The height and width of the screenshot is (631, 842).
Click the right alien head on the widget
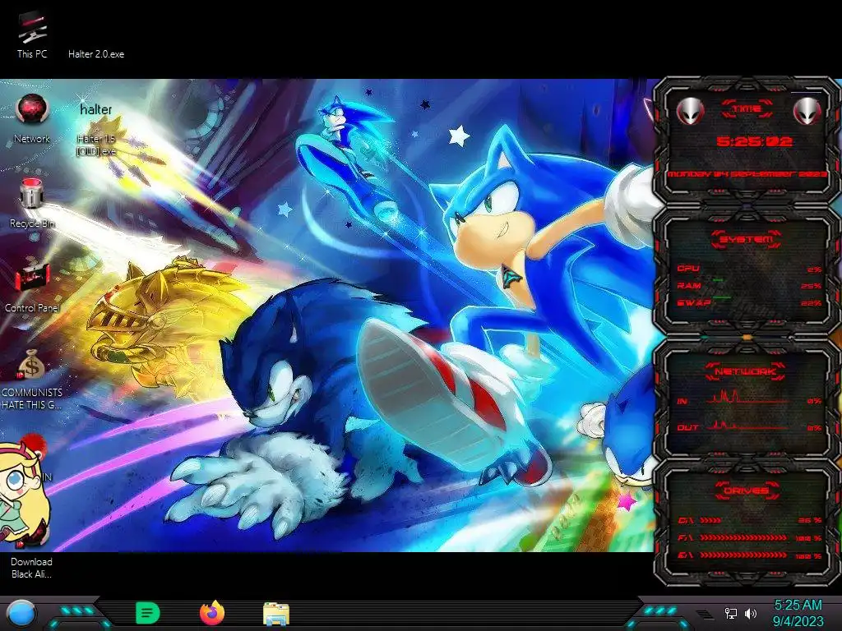807,112
